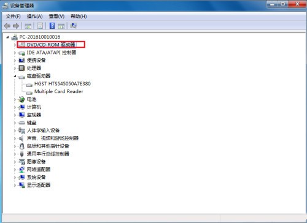307x223 pixels.
Task: Click the 显示适配器 display adapter icon
Action: tap(21, 185)
